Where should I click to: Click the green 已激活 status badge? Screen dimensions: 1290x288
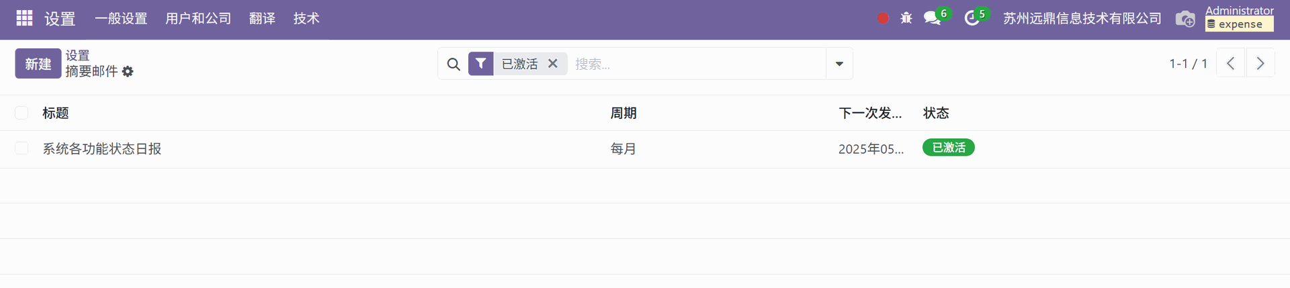click(x=949, y=148)
